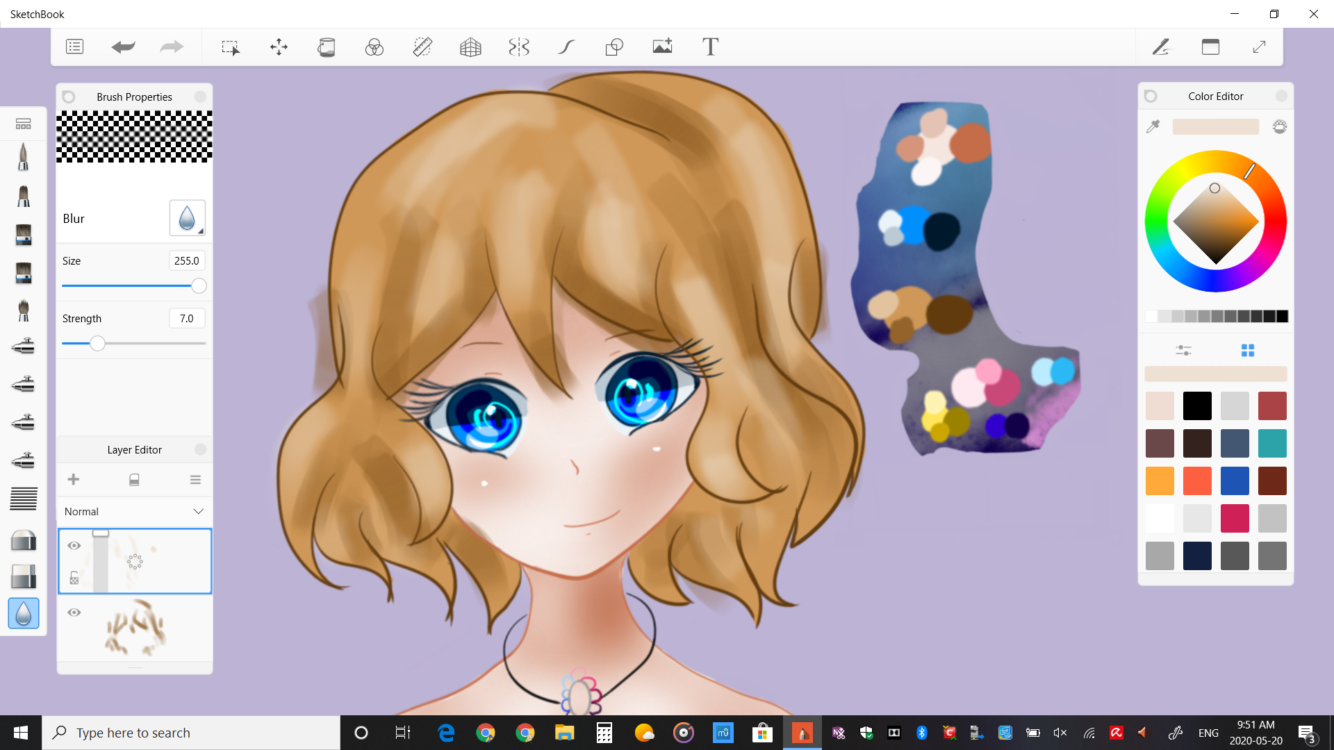The image size is (1334, 750).
Task: Open the Guides three-circle tool
Action: pyautogui.click(x=374, y=47)
